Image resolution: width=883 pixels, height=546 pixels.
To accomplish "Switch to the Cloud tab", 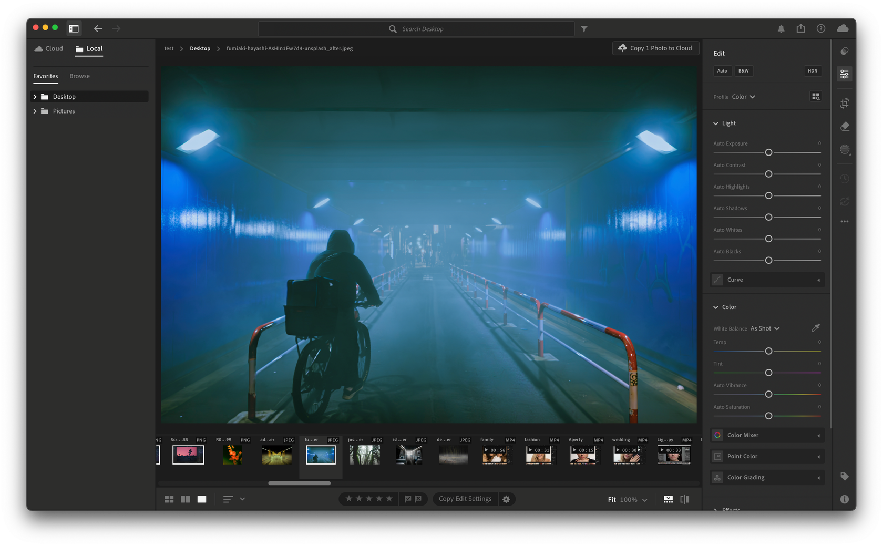I will [x=48, y=48].
